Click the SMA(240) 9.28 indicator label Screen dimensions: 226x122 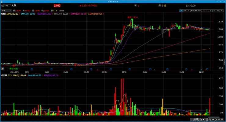pos(95,14)
